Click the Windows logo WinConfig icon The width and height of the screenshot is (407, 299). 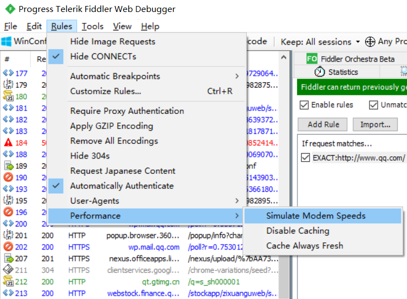coord(6,41)
